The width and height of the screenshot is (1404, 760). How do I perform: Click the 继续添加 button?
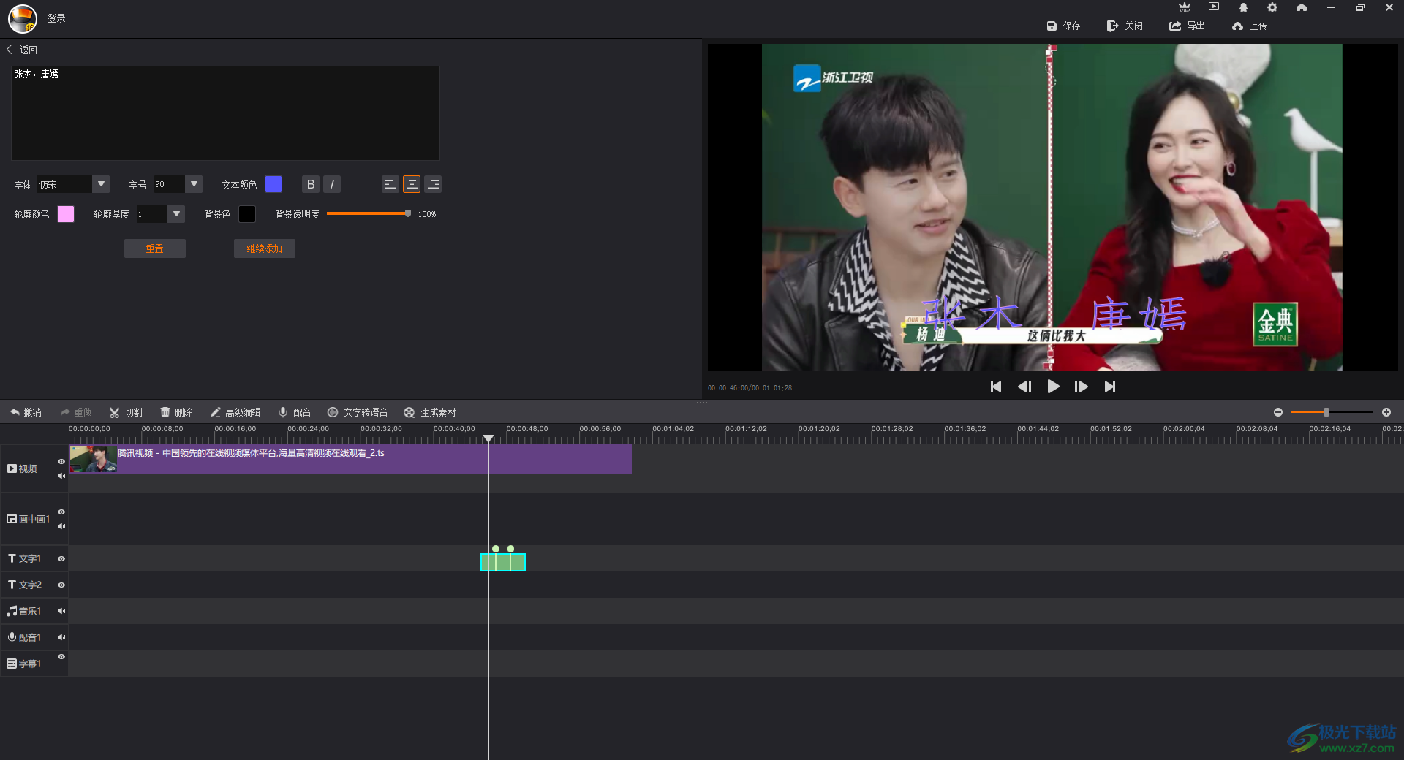coord(265,248)
